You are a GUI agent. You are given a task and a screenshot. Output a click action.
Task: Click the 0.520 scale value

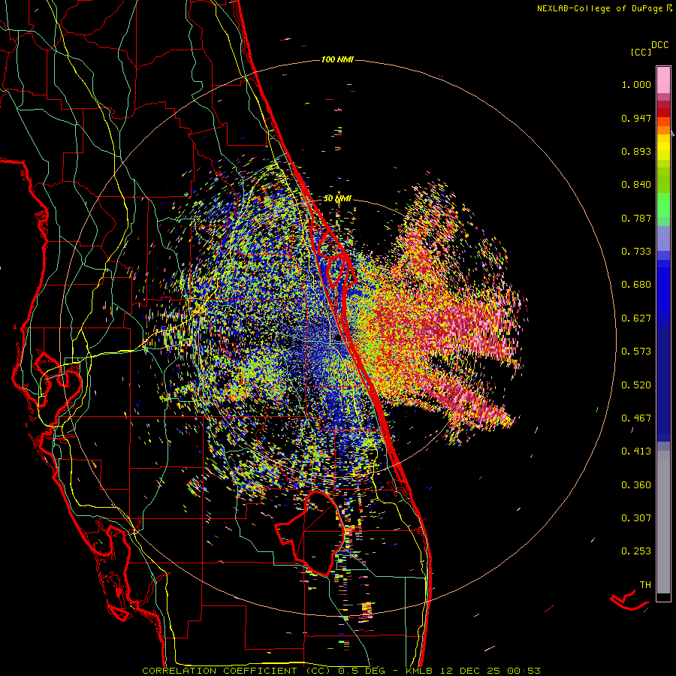(636, 385)
